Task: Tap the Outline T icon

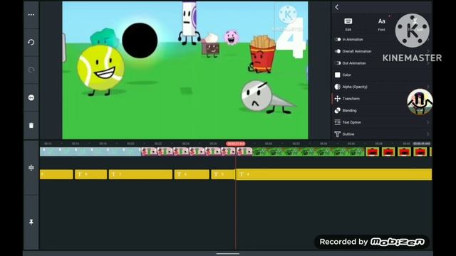Action: coord(337,134)
